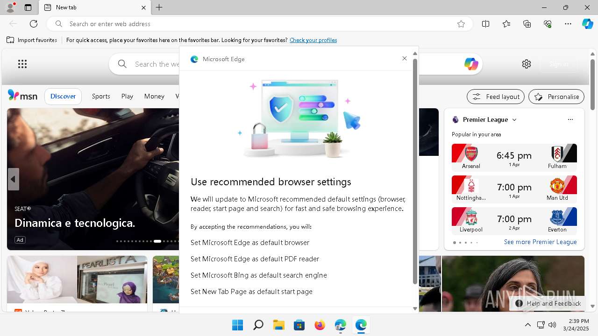Open Collections icon in toolbar
598x336 pixels.
pos(527,24)
